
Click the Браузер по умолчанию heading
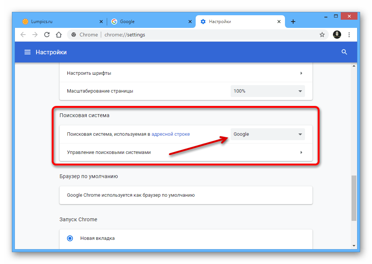[89, 177]
